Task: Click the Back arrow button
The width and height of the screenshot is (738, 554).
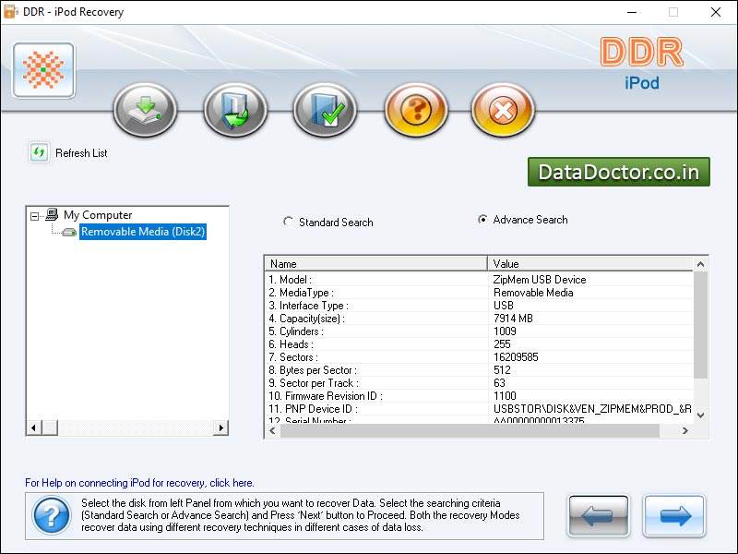Action: 598,515
